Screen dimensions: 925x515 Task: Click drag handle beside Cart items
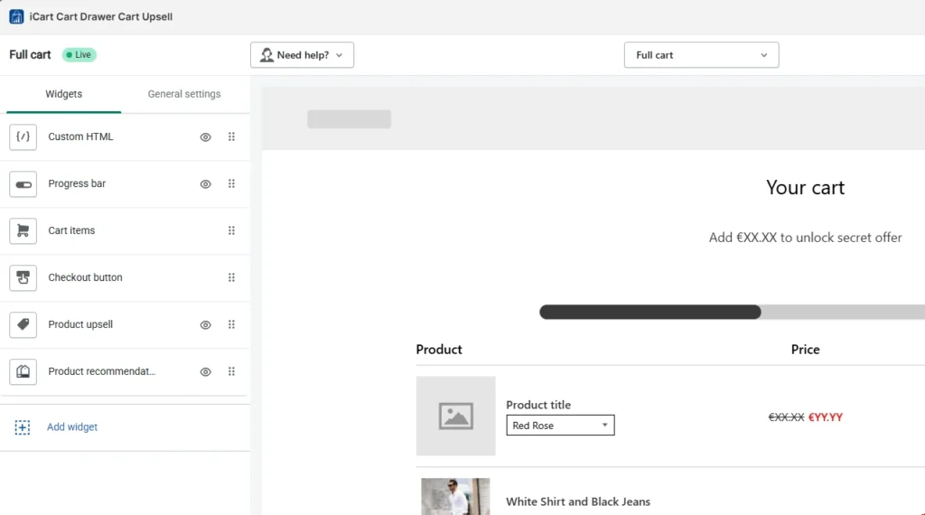click(x=231, y=231)
